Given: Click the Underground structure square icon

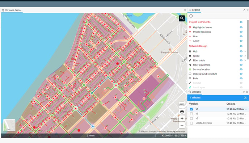Looking at the screenshot, I should tap(190, 74).
